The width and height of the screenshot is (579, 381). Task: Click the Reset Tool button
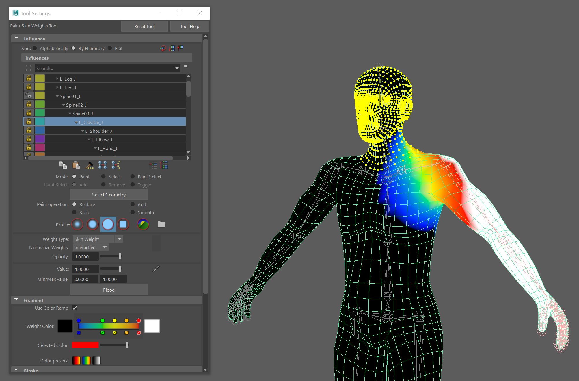(144, 26)
